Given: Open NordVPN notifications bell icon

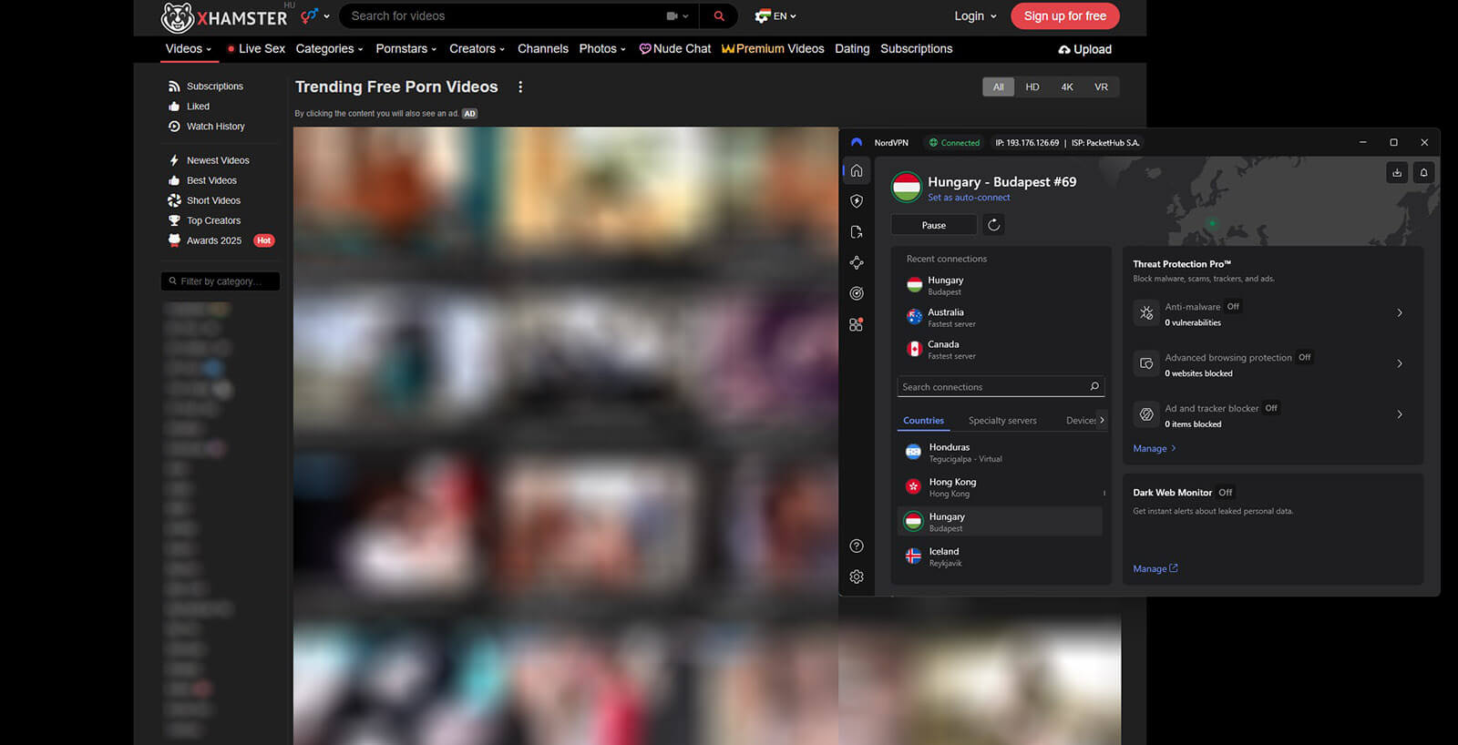Looking at the screenshot, I should 1423,172.
